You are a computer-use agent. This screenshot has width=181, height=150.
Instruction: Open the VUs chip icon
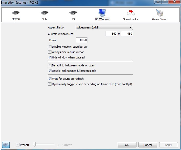click(45, 13)
